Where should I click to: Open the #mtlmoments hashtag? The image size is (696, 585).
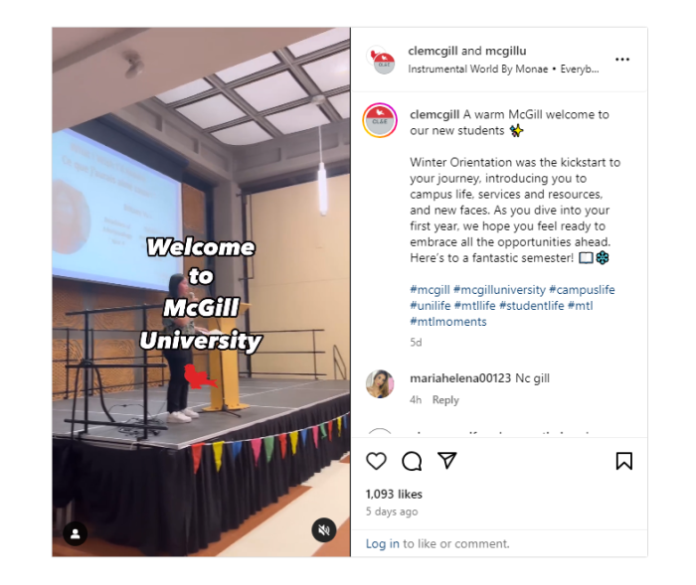point(448,322)
